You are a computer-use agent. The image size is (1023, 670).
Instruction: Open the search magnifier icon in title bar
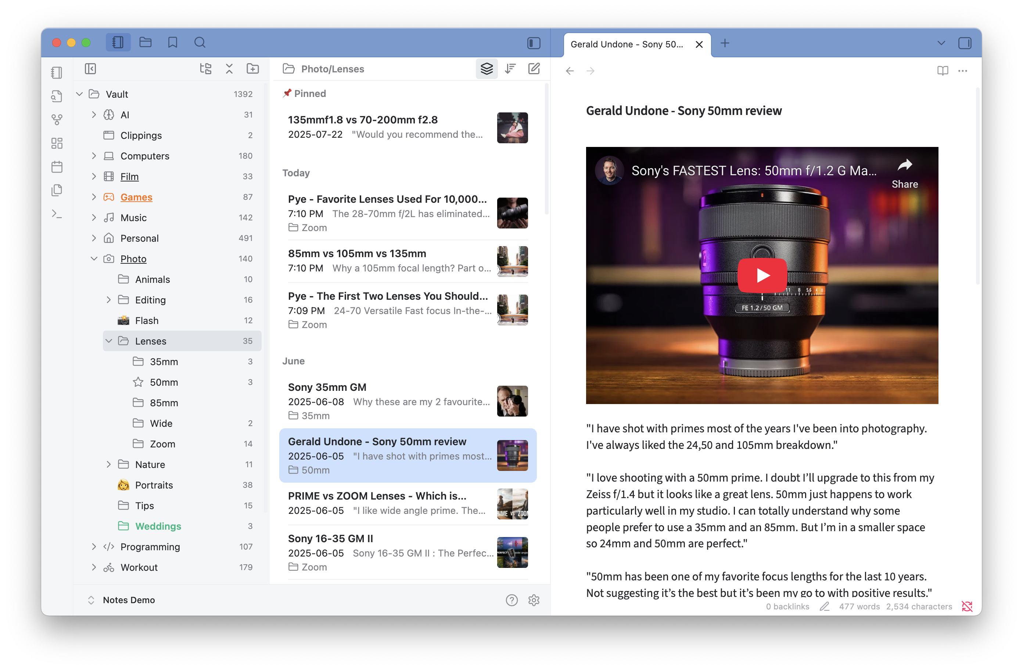tap(200, 43)
